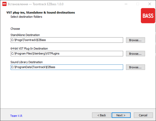Cancel the EZBass installation
Image resolution: width=156 pixels, height=121 pixels.
[143, 115]
